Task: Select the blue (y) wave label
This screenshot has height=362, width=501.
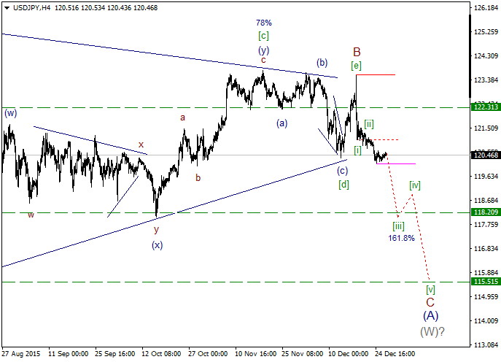Action: pyautogui.click(x=264, y=50)
